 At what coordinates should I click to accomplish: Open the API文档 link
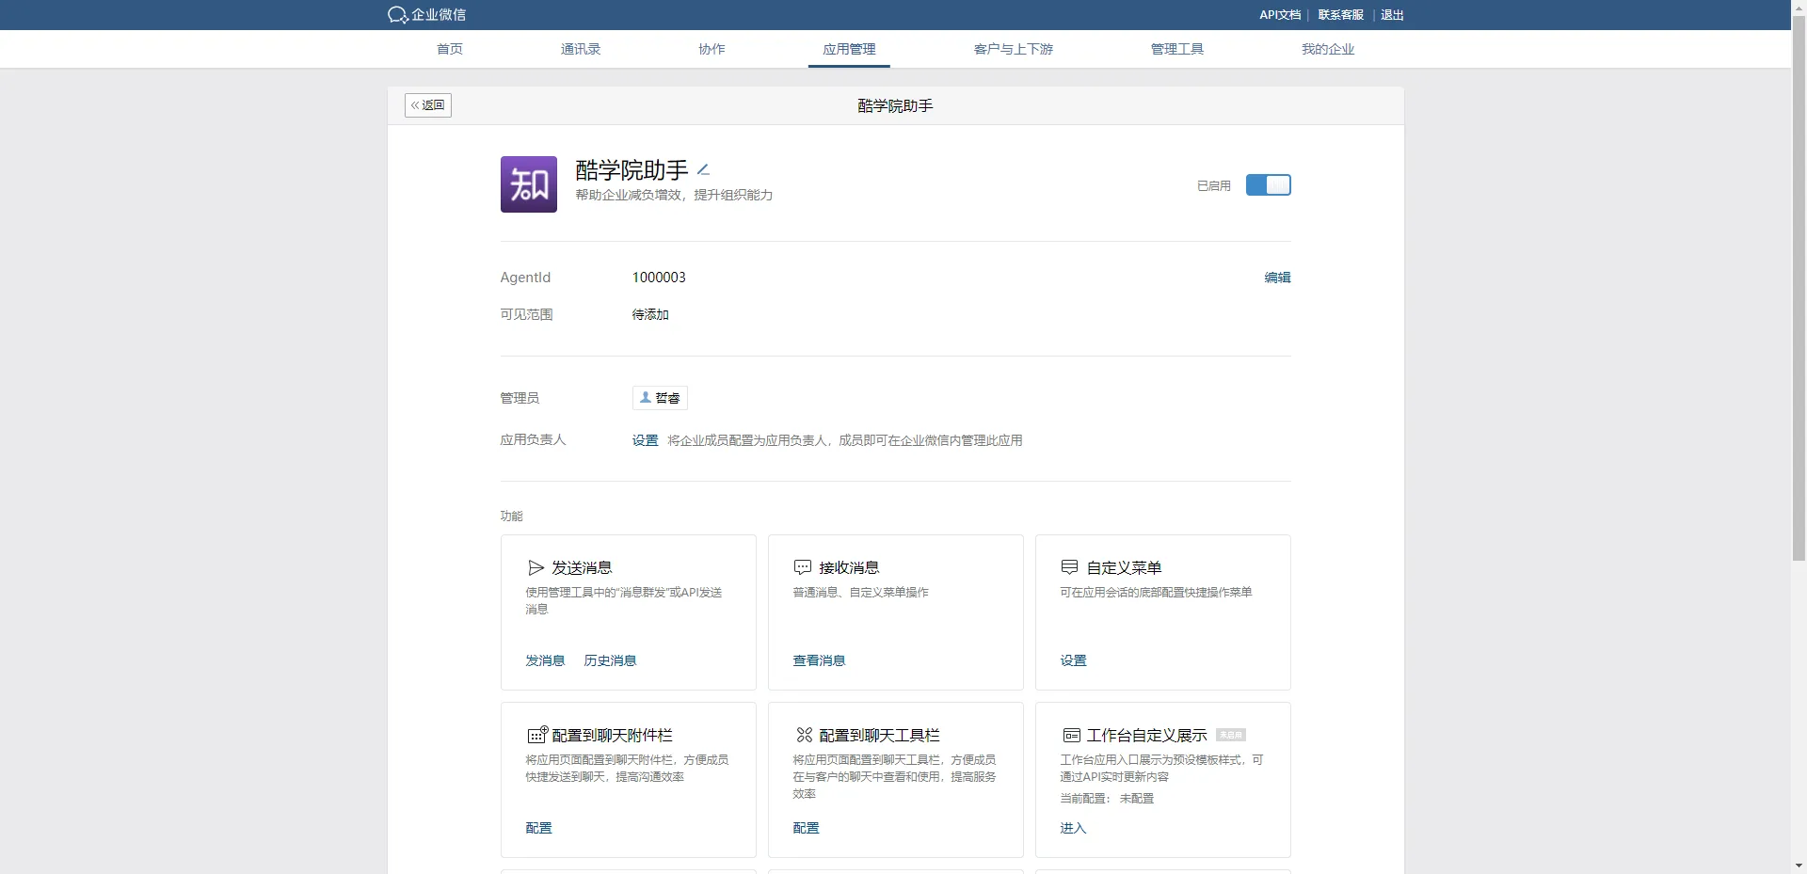coord(1280,15)
